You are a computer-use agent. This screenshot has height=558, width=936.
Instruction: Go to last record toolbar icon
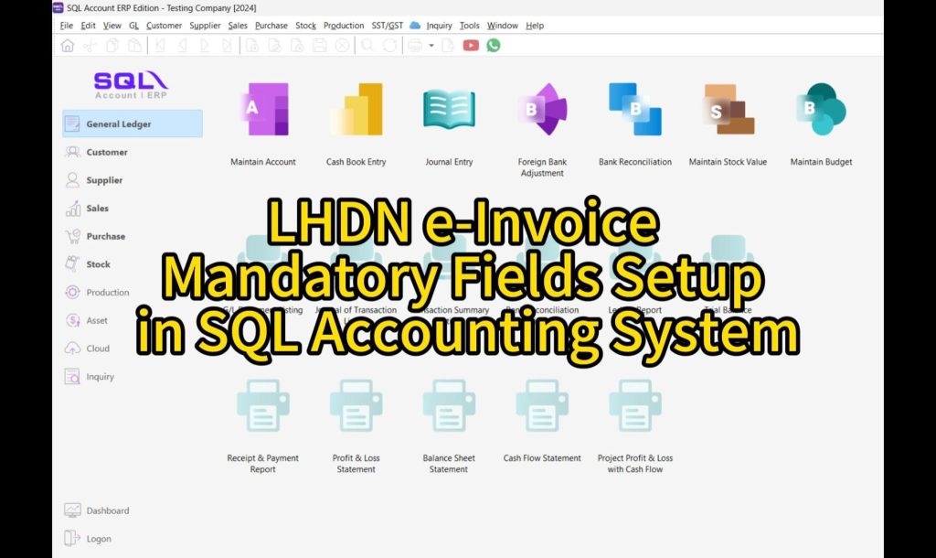(227, 46)
